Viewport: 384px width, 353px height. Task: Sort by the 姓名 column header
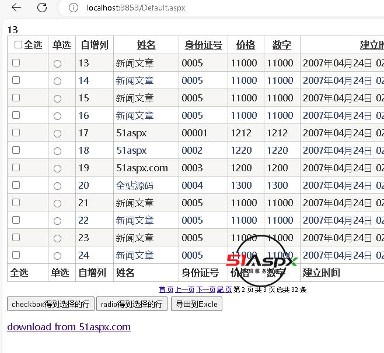point(146,45)
